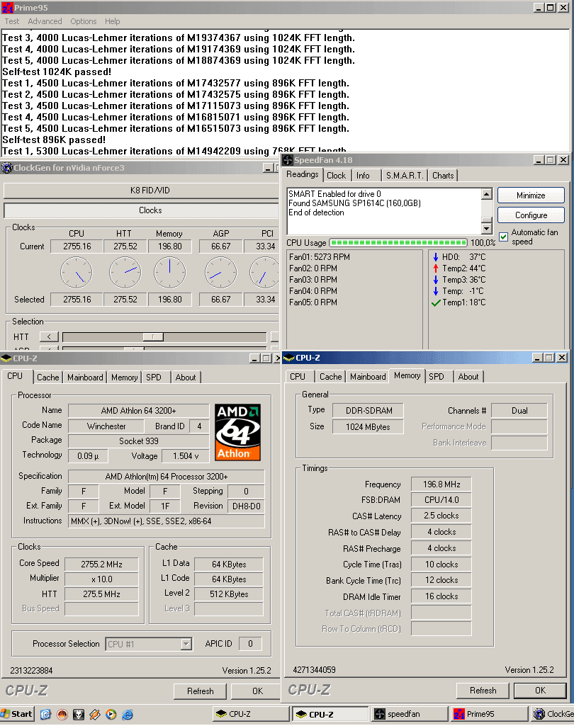The height and width of the screenshot is (726, 574).
Task: Launch Internet Explorer from quick launch end
Action: tap(128, 715)
